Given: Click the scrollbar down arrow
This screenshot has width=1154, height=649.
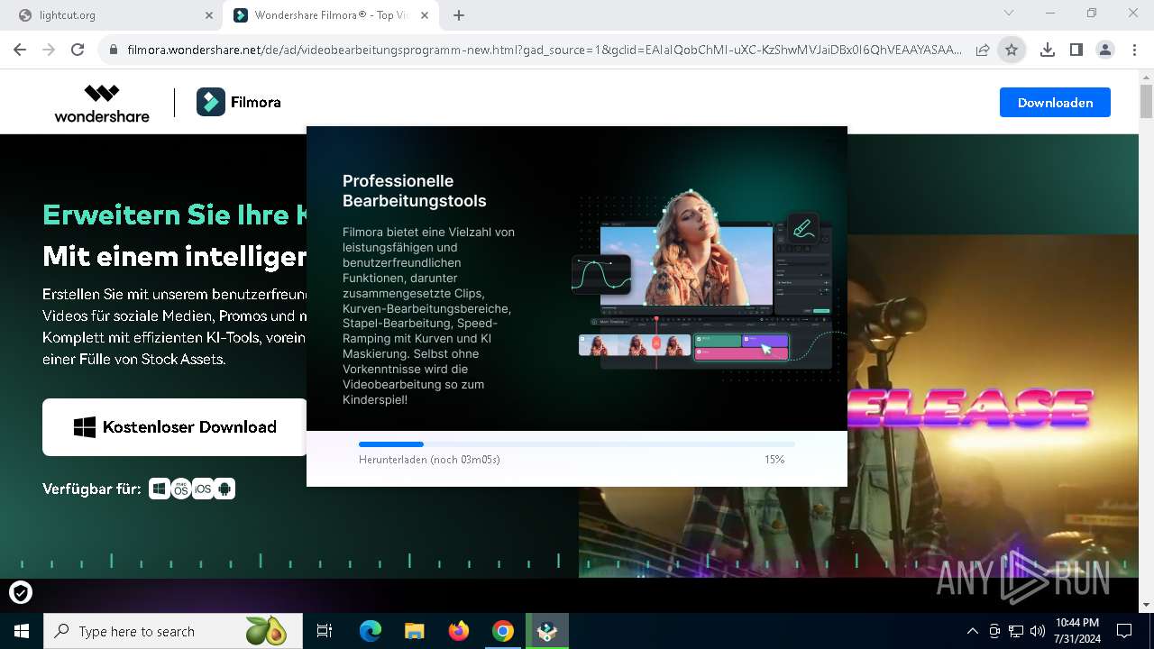Looking at the screenshot, I should [1146, 605].
